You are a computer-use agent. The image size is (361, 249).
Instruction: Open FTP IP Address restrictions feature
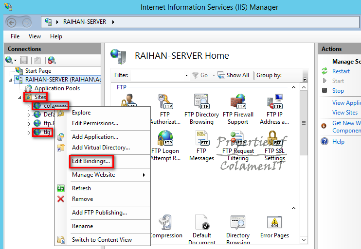(274, 109)
